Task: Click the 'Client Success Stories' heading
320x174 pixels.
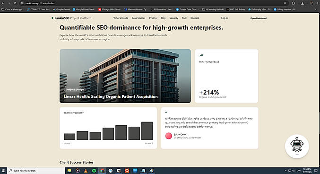Action: 76,162
